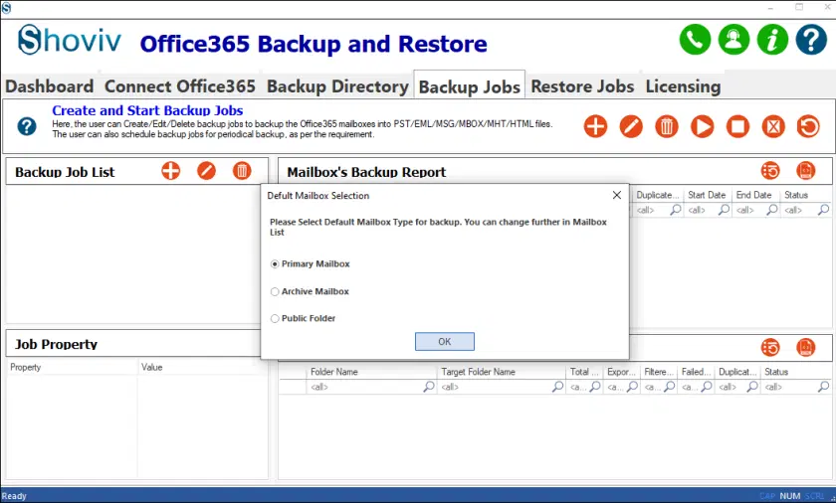
Task: Click the Ready status bar text
Action: pyautogui.click(x=14, y=496)
